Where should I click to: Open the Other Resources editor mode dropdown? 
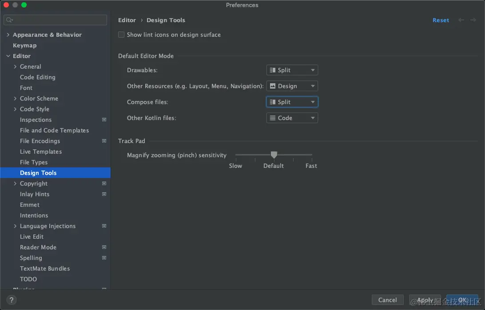coord(292,86)
